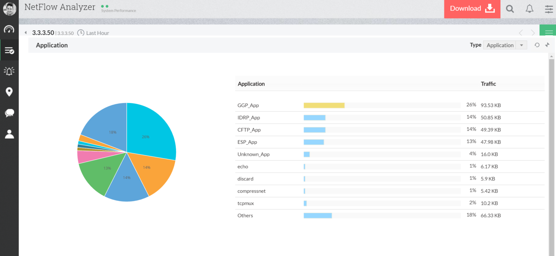Click the Type dropdown arrow
This screenshot has width=556, height=256.
[x=522, y=45]
